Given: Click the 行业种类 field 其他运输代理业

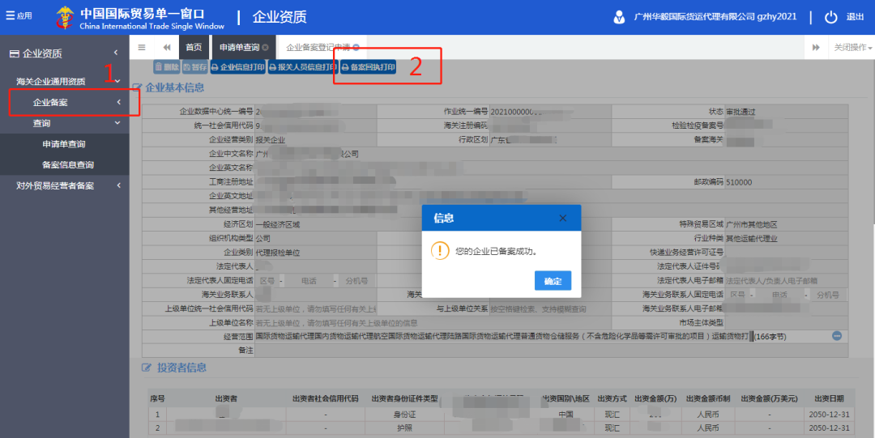Looking at the screenshot, I should coord(786,238).
